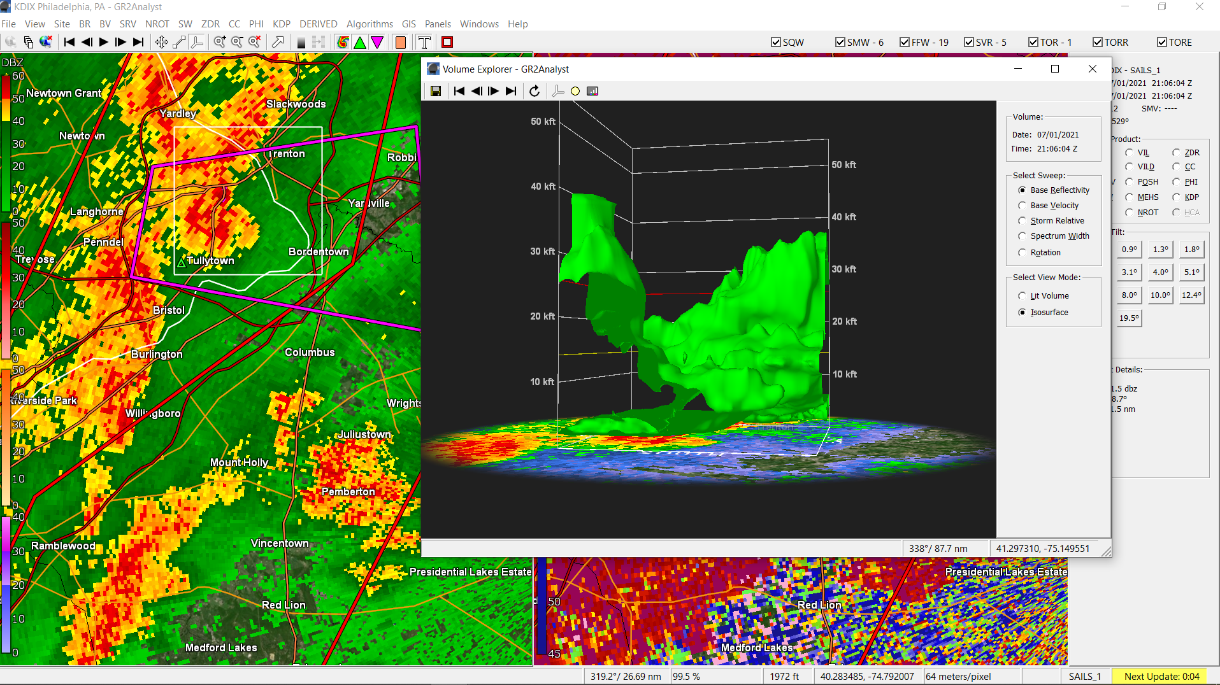Save the Volume Explorer image
The height and width of the screenshot is (685, 1220).
point(436,91)
